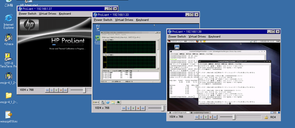This screenshot has width=295, height=128.
Task: Select root@dl360g6rhel6 taskbar entry in remote Linux
Action: (x=179, y=112)
